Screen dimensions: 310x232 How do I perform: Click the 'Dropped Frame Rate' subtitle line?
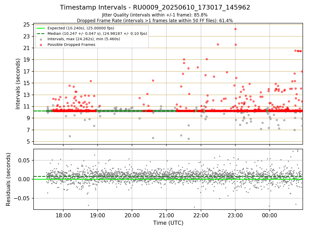click(155, 20)
